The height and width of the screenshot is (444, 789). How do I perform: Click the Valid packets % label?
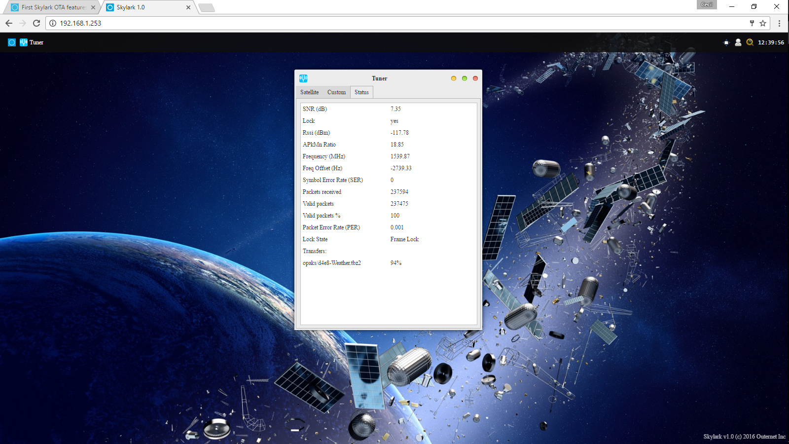coord(322,216)
